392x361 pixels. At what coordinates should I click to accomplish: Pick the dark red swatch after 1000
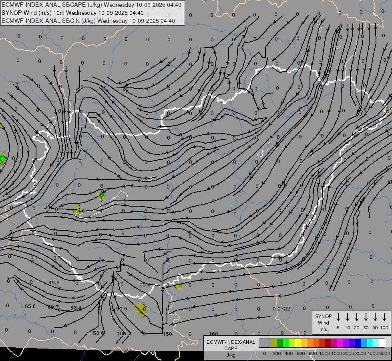(328, 343)
